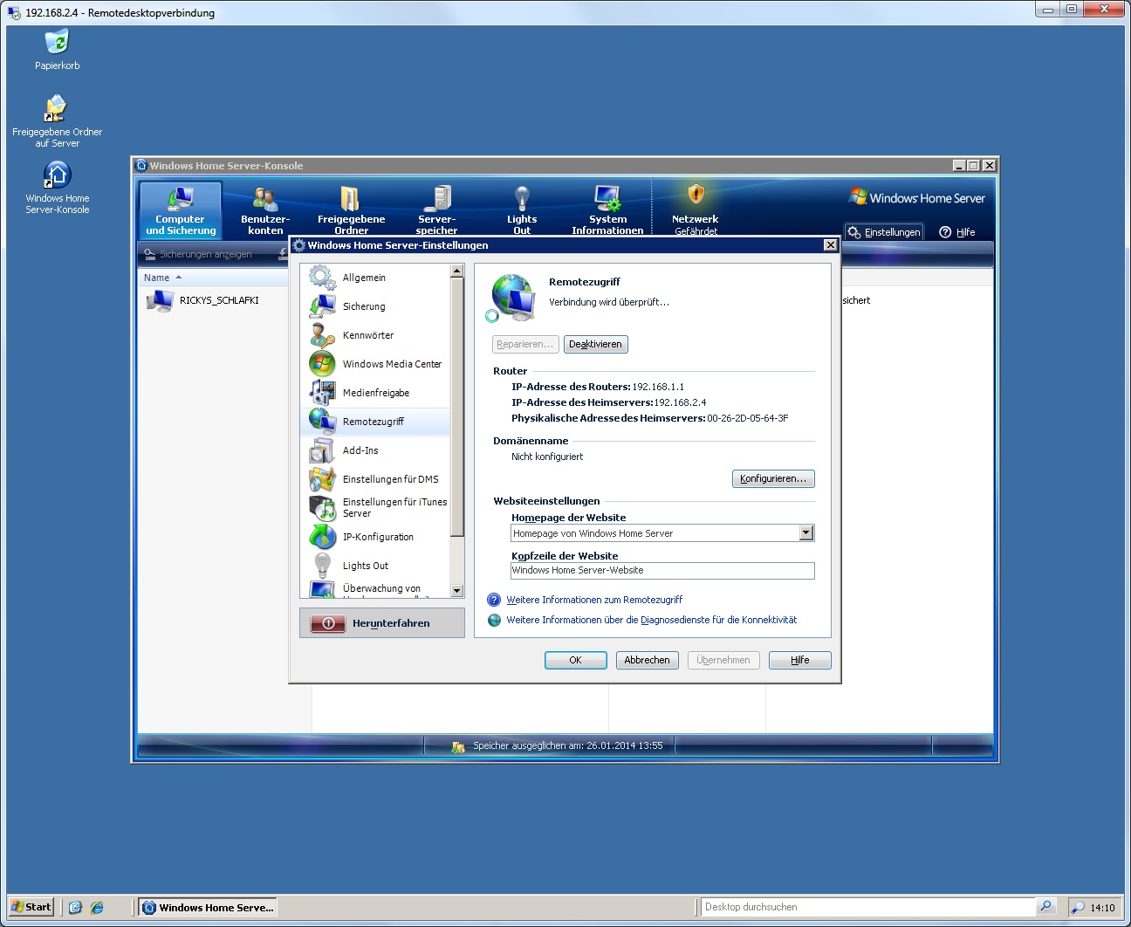Viewport: 1131px width, 927px height.
Task: Click the Herunterfahren button
Action: pyautogui.click(x=382, y=623)
